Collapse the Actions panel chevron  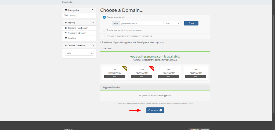point(93,22)
